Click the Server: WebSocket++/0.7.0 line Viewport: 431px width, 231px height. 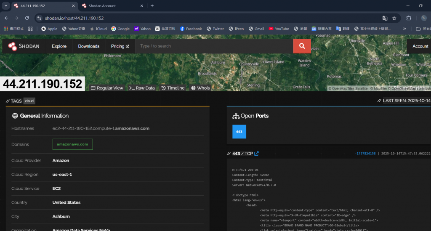[254, 185]
